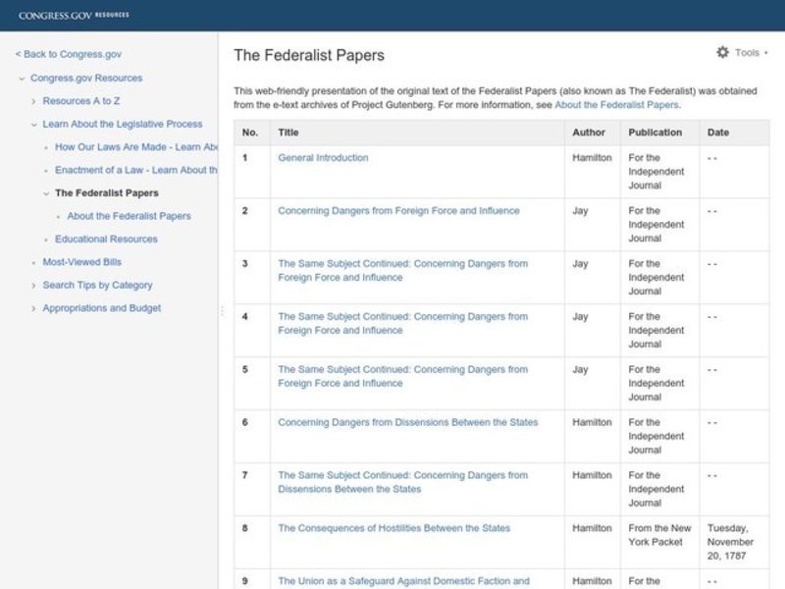Screen dimensions: 785x589
Task: Open Concerning Dangers from Dissensions Between the States
Action: click(x=407, y=423)
